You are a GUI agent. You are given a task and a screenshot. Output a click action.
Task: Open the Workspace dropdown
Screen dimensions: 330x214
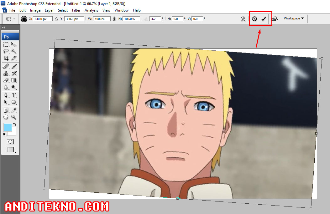(294, 18)
